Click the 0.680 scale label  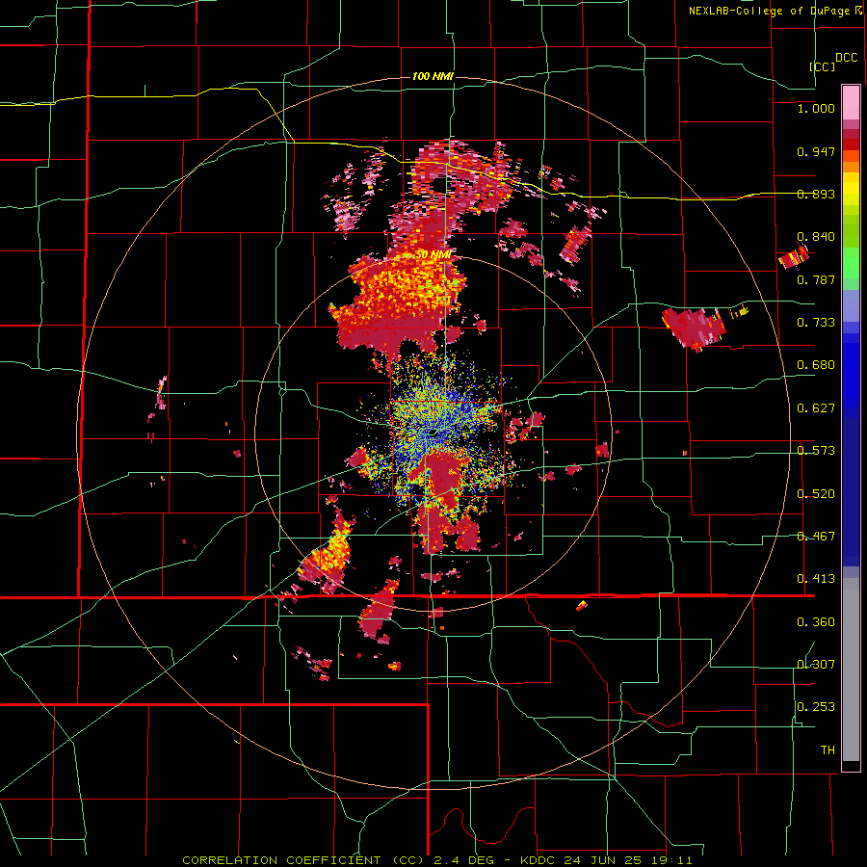point(816,365)
